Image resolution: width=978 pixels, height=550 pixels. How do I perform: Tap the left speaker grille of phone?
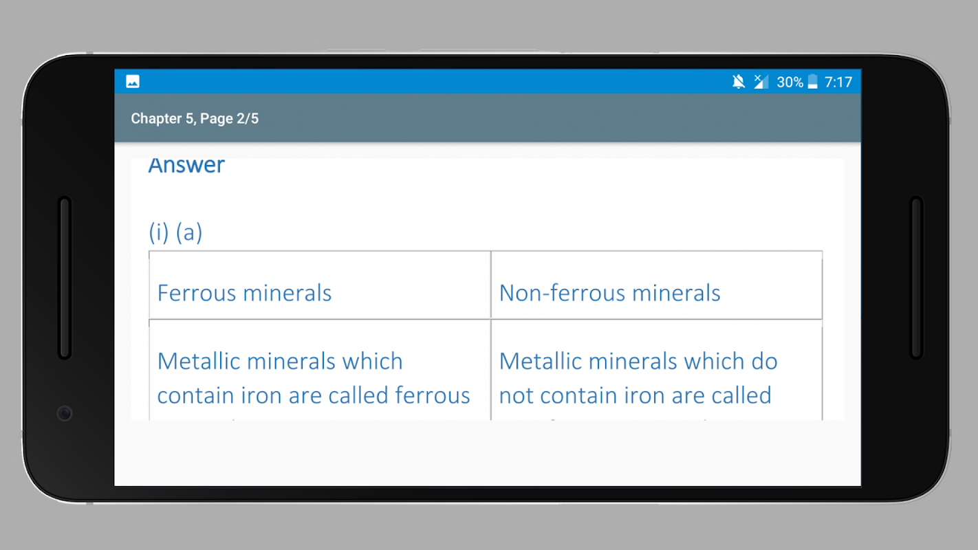(65, 278)
